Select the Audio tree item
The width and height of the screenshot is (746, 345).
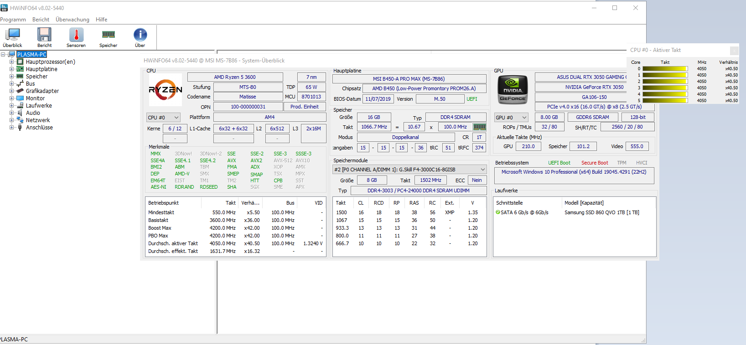point(33,113)
